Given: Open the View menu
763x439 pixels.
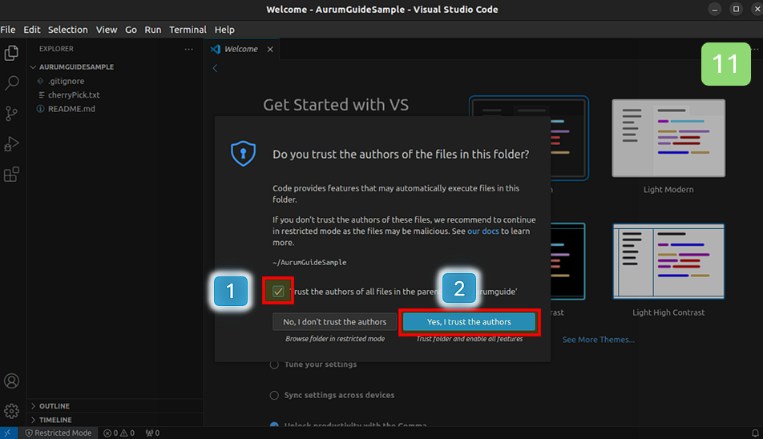Looking at the screenshot, I should [106, 30].
